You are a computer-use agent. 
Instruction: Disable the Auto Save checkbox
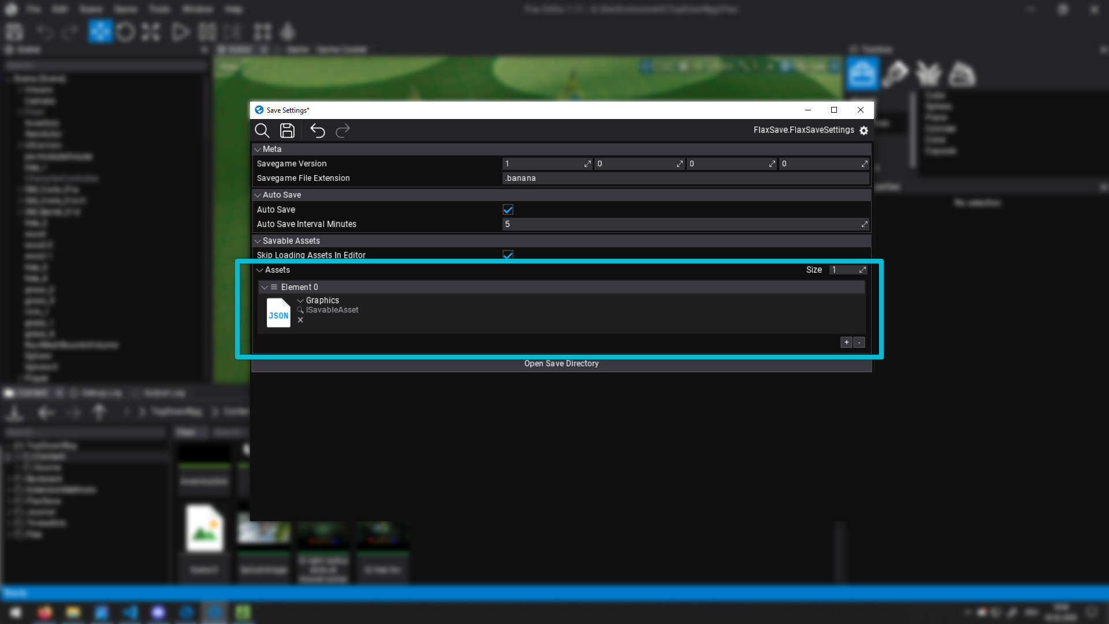(x=508, y=209)
